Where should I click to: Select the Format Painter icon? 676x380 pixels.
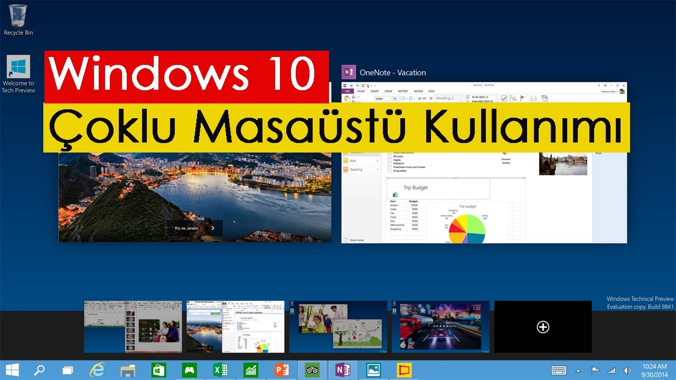pos(431,98)
